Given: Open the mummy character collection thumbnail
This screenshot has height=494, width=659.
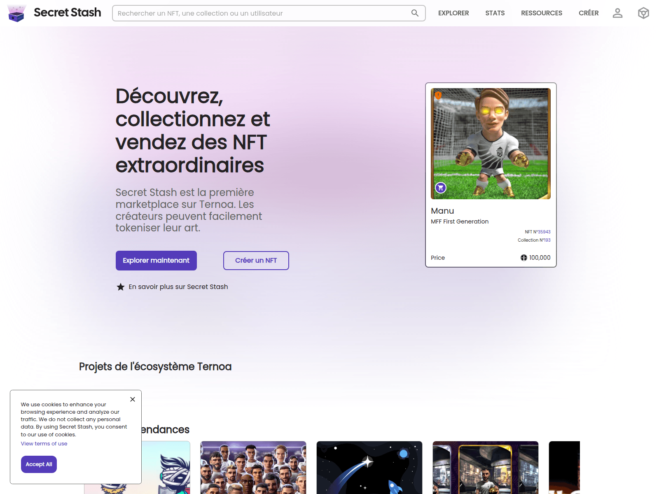Looking at the screenshot, I should click(x=166, y=468).
